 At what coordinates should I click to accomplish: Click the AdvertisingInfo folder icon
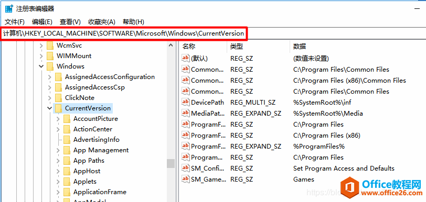(67, 140)
